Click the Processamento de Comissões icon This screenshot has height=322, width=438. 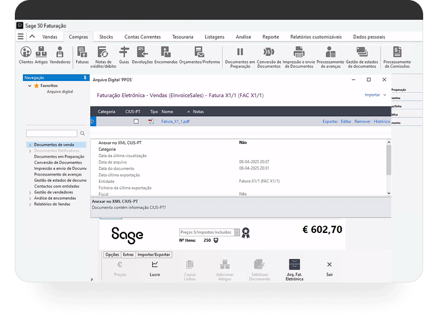397,54
